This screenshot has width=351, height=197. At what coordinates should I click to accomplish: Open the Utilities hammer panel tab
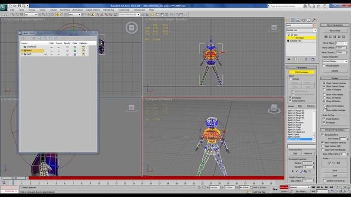coord(314,20)
